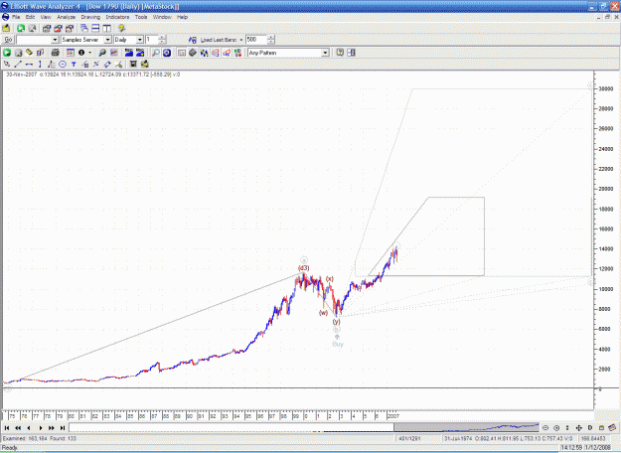
Task: Click the cascade windows icon
Action: tap(84, 28)
